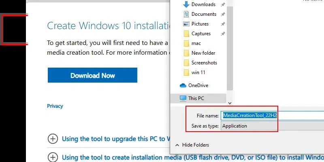Click the Pictures folder icon
The height and width of the screenshot is (162, 324).
(186, 24)
